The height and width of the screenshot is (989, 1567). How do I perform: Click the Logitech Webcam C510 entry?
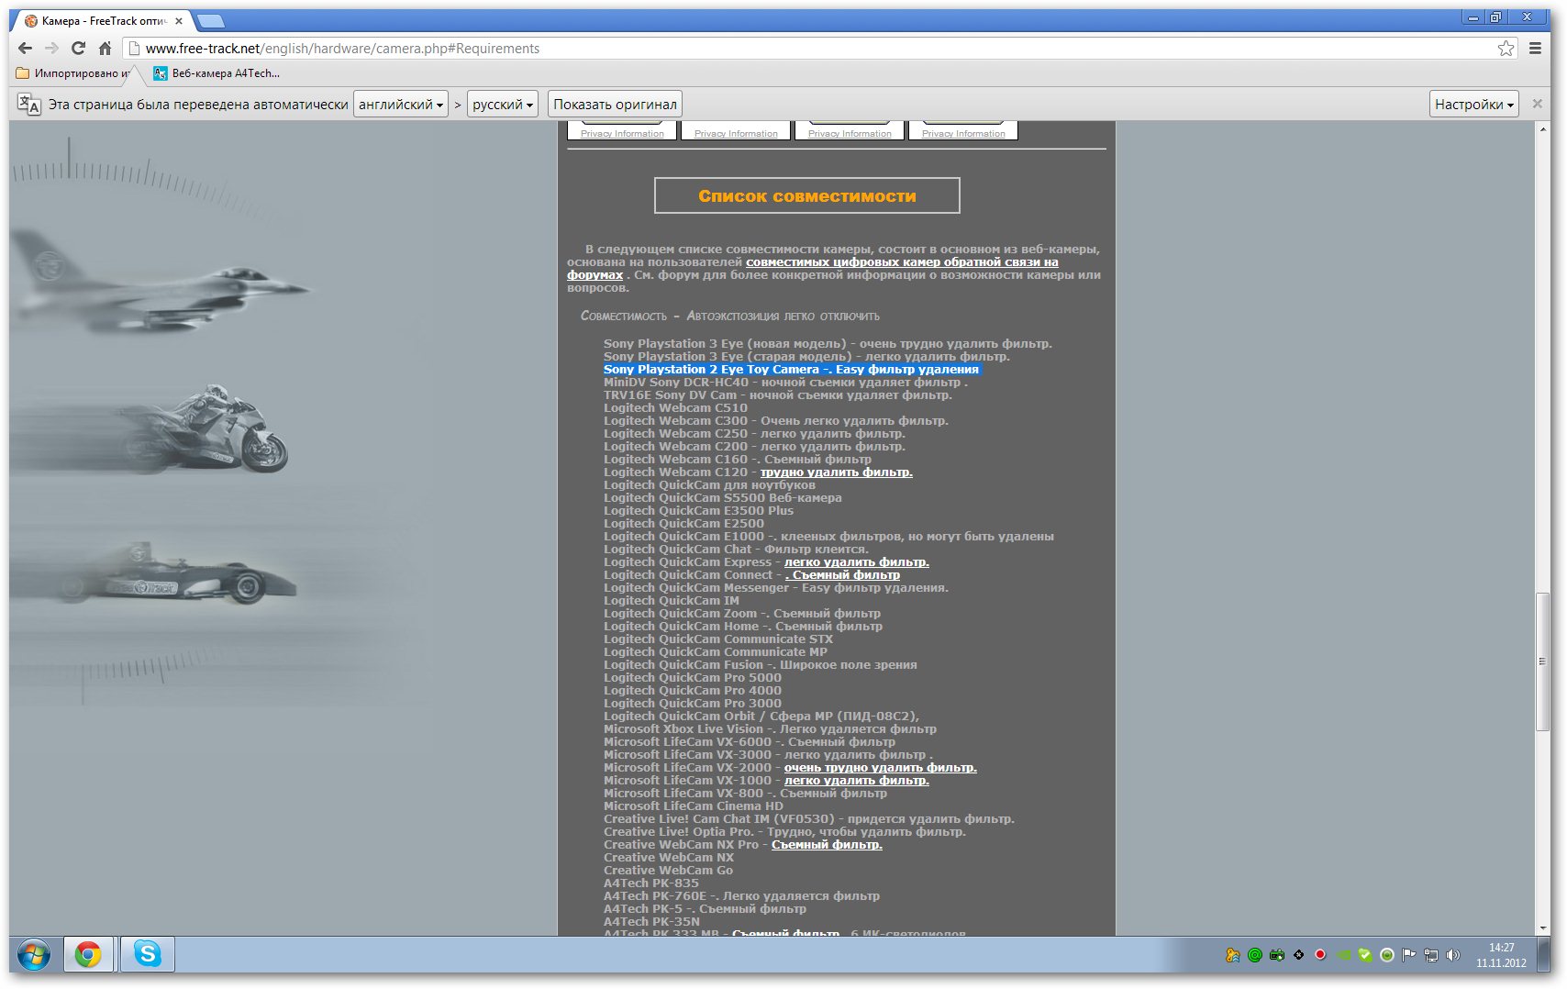(x=675, y=408)
